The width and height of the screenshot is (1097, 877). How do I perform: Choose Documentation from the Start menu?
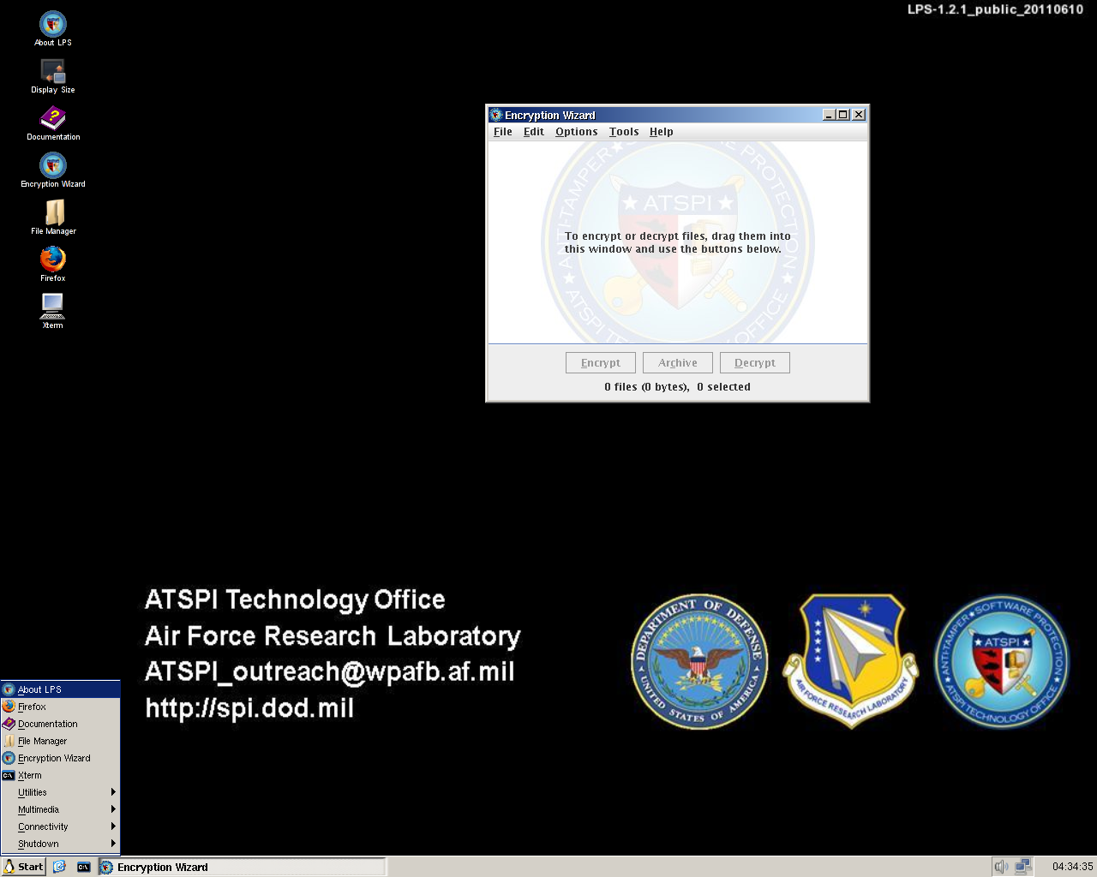click(60, 724)
